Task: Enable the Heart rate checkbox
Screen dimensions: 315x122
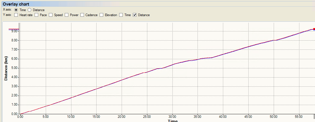Action: pos(16,15)
